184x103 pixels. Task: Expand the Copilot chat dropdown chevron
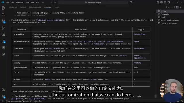[x=133, y=2]
